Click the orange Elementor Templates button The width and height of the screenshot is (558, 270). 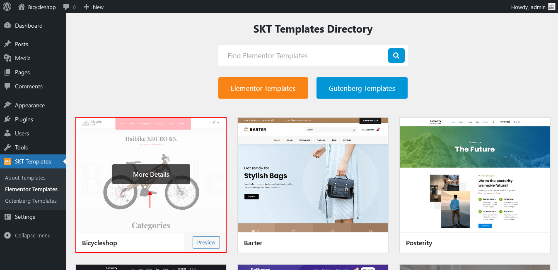coord(263,88)
